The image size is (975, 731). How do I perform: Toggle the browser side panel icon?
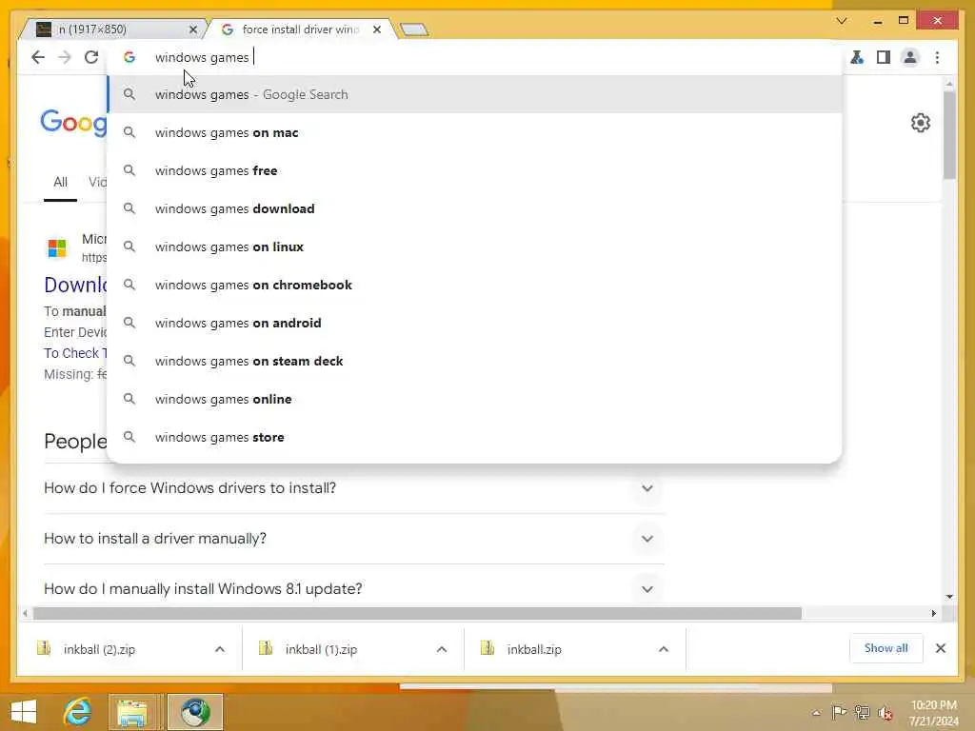883,57
